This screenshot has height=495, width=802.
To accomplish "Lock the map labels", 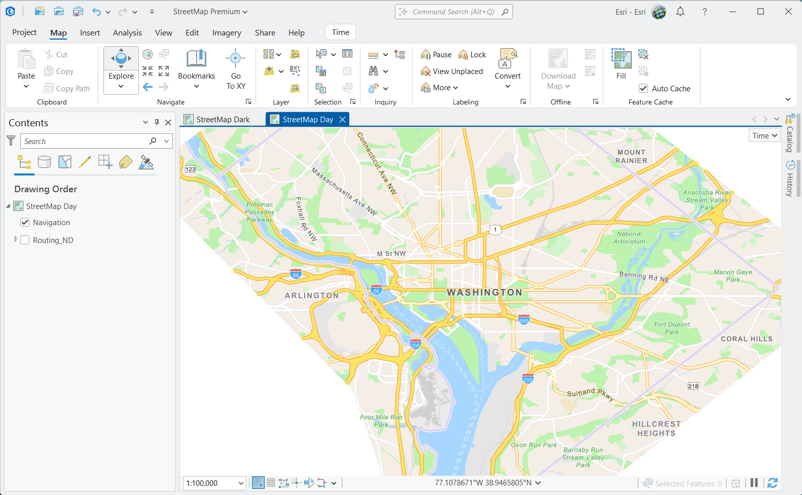I will pyautogui.click(x=472, y=55).
